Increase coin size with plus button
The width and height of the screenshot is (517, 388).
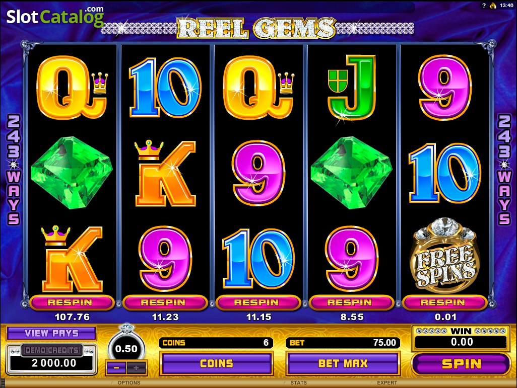136,368
